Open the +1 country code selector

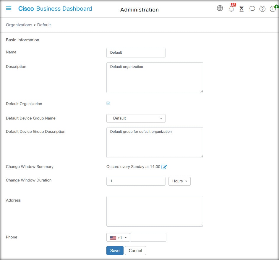pyautogui.click(x=118, y=238)
